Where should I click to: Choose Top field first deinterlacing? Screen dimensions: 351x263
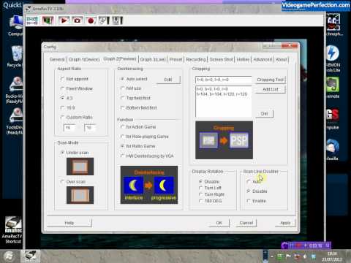(x=135, y=98)
